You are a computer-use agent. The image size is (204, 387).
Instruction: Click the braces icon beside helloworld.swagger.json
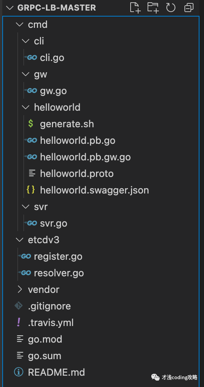(x=30, y=190)
